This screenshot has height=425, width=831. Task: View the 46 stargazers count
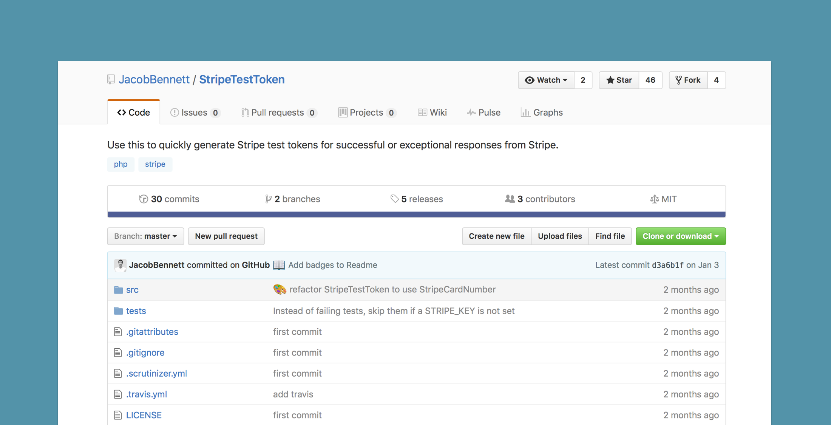click(650, 80)
